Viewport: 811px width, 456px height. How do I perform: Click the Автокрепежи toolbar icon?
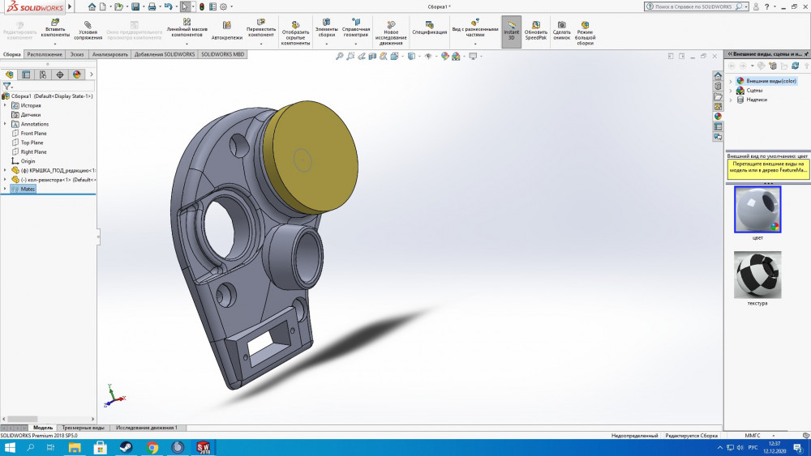(226, 30)
